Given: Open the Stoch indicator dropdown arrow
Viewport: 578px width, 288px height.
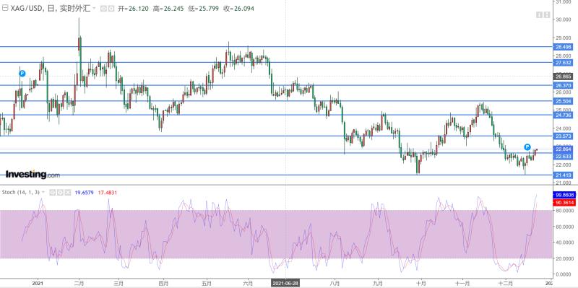Looking at the screenshot, I should tap(43, 192).
